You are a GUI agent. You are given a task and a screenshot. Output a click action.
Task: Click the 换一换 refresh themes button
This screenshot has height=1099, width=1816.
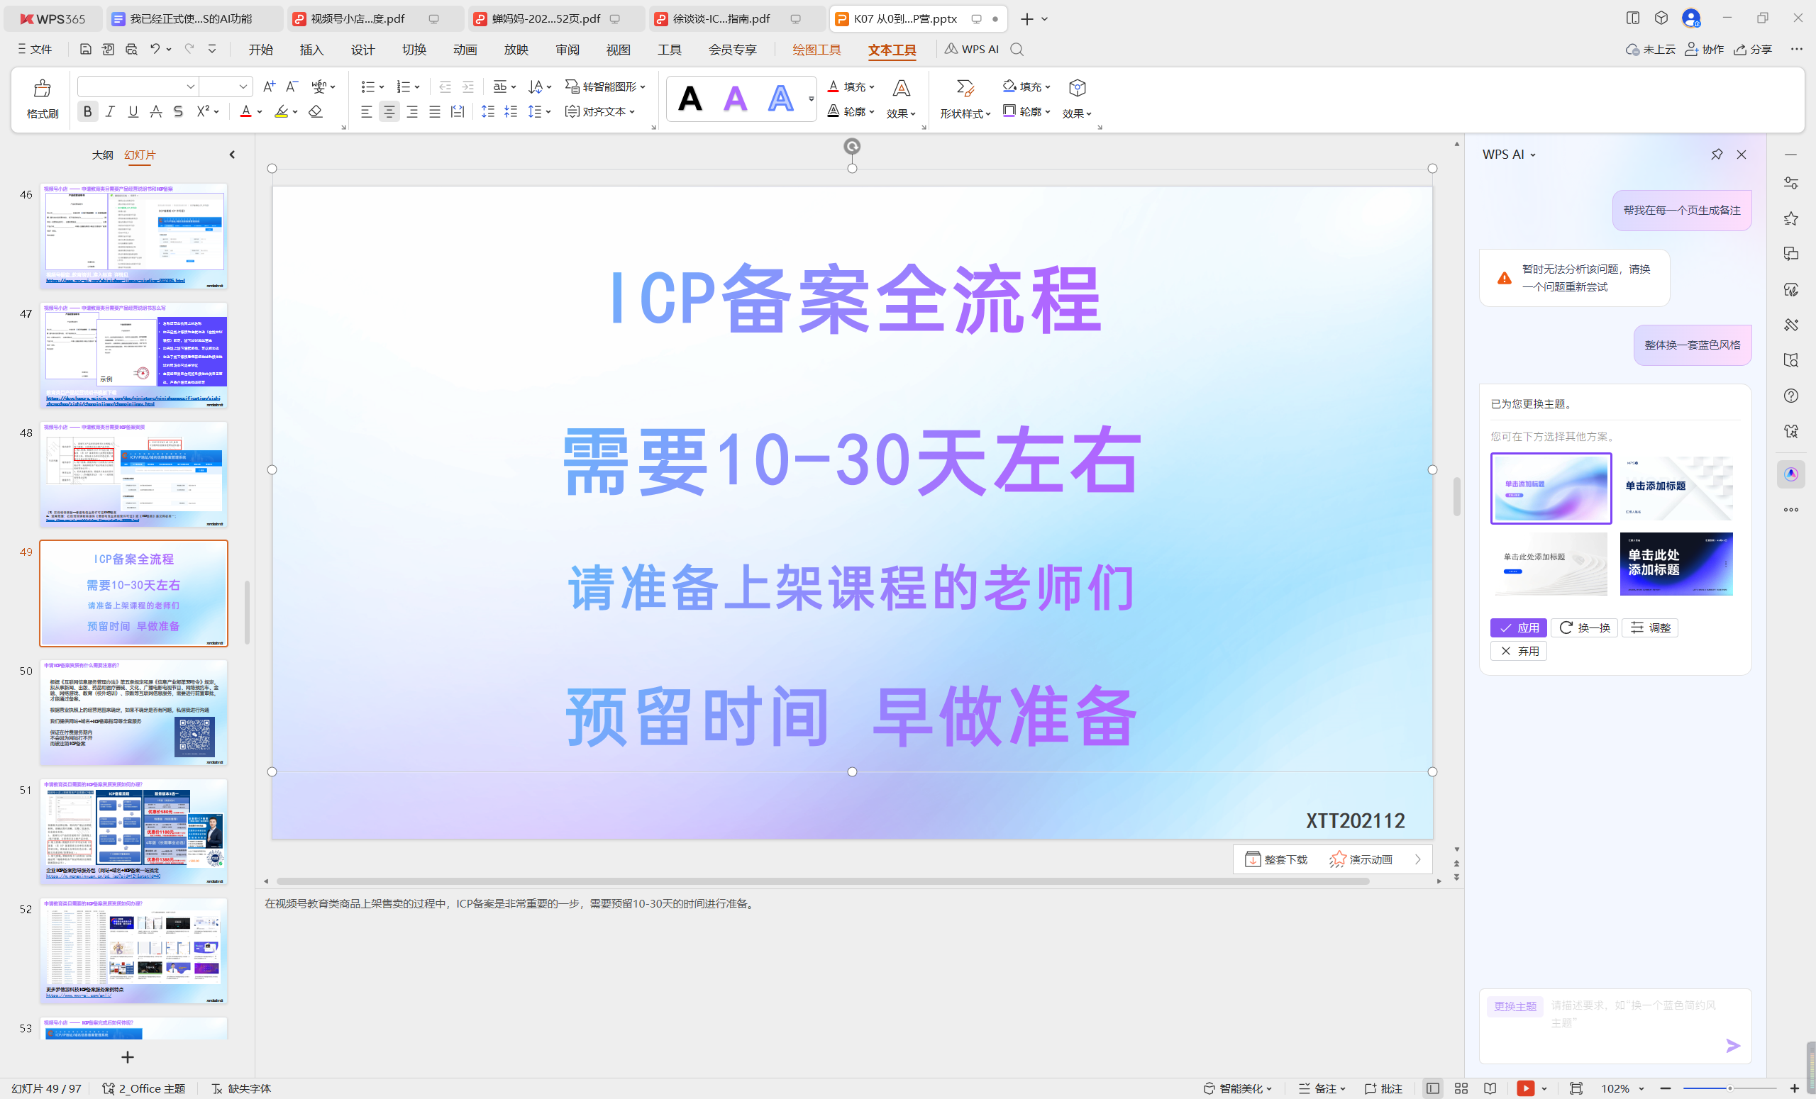point(1584,627)
